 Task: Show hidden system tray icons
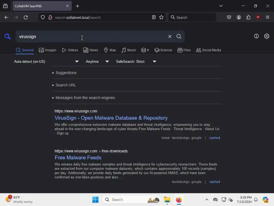[207, 200]
